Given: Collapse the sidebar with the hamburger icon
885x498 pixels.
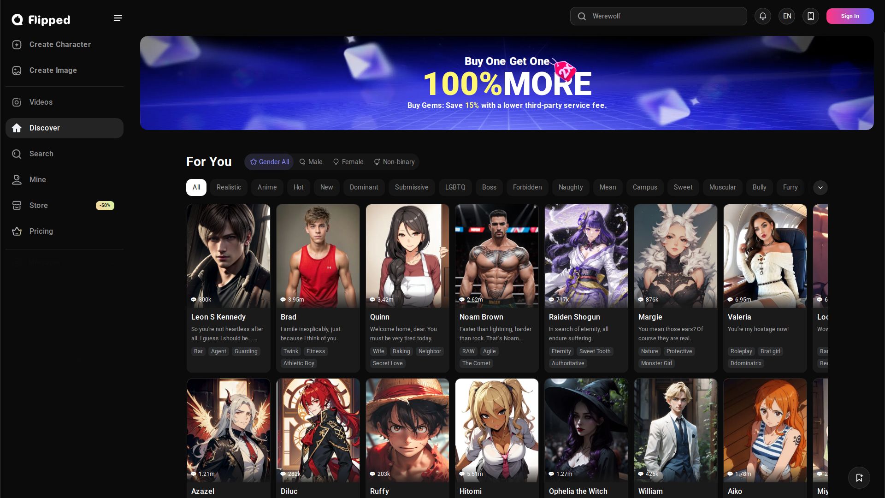Looking at the screenshot, I should [118, 18].
